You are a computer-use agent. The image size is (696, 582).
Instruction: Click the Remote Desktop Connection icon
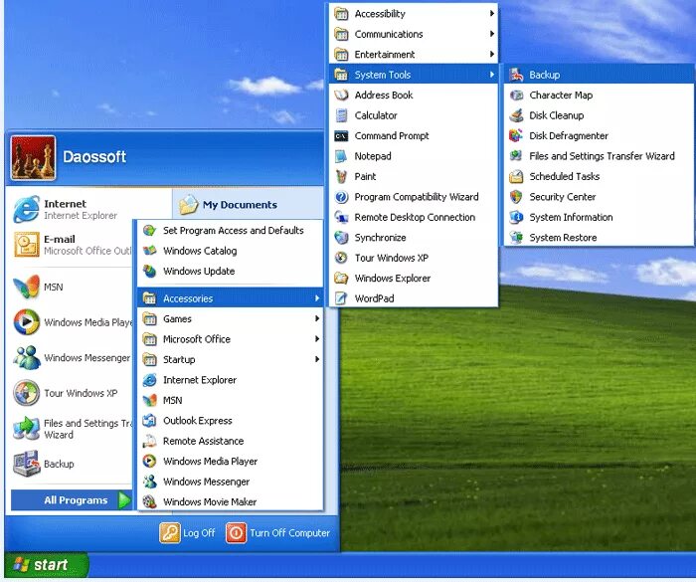[341, 217]
